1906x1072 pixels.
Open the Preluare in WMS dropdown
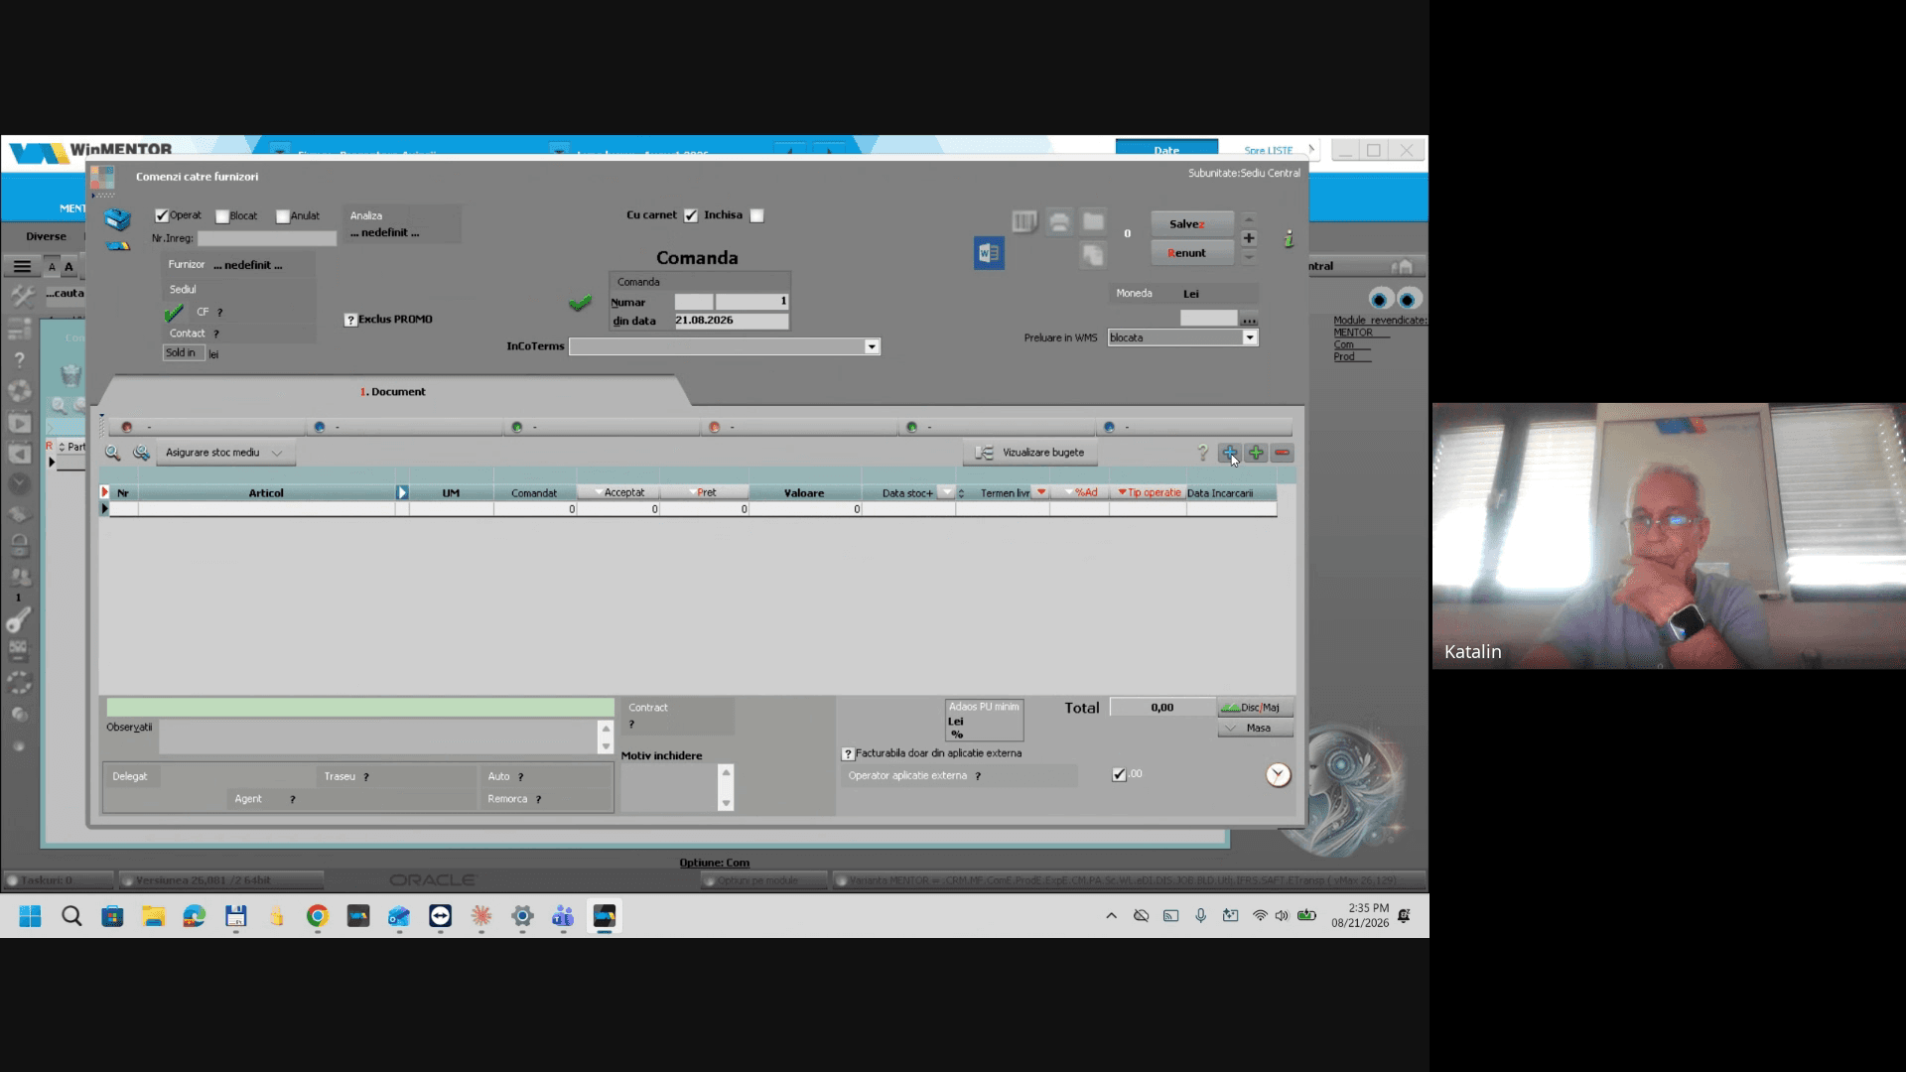pyautogui.click(x=1250, y=337)
